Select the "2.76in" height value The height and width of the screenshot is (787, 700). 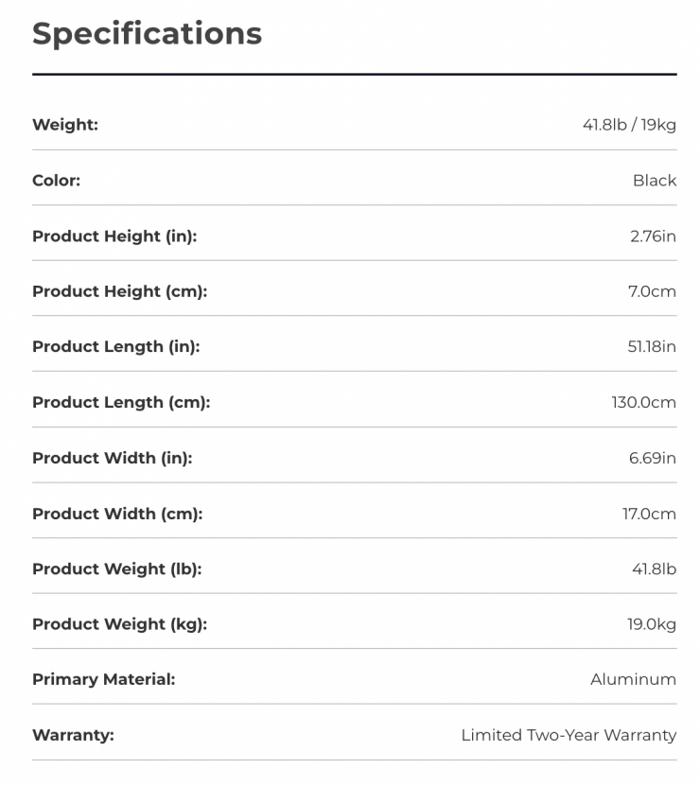(653, 236)
